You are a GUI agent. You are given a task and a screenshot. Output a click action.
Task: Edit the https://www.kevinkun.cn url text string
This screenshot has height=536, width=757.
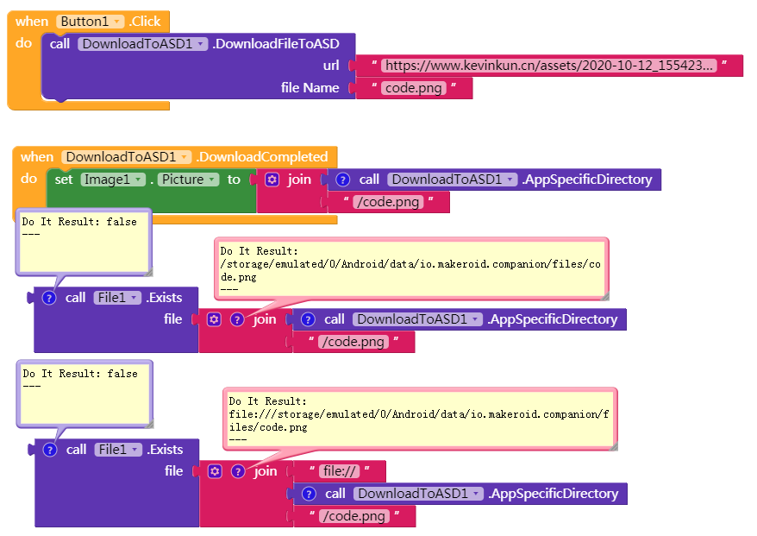point(549,66)
